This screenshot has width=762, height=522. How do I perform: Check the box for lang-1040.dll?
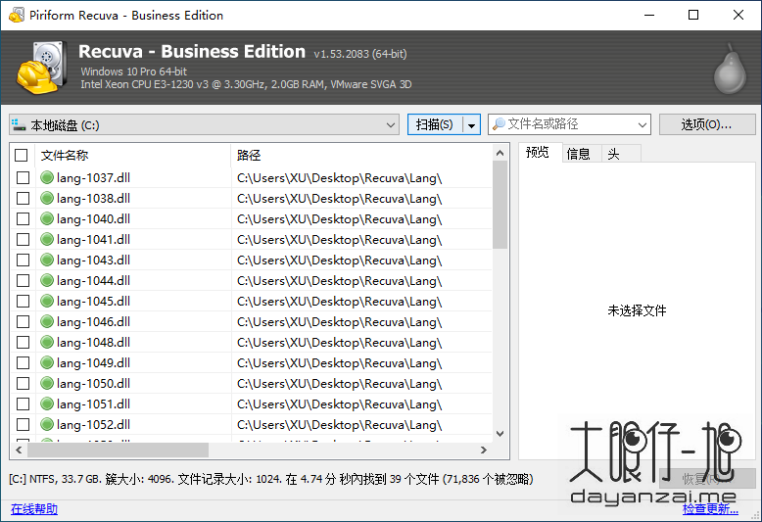[x=23, y=218]
